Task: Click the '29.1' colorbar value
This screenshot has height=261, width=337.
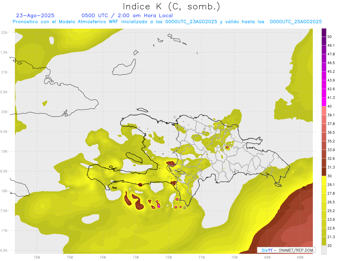Action: pos(331,185)
